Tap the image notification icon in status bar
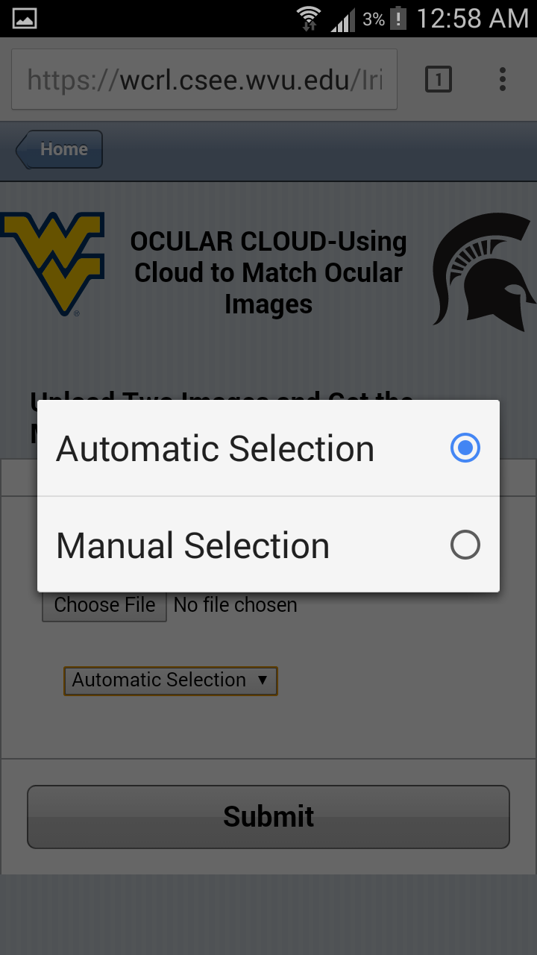The width and height of the screenshot is (537, 955). coord(25,18)
